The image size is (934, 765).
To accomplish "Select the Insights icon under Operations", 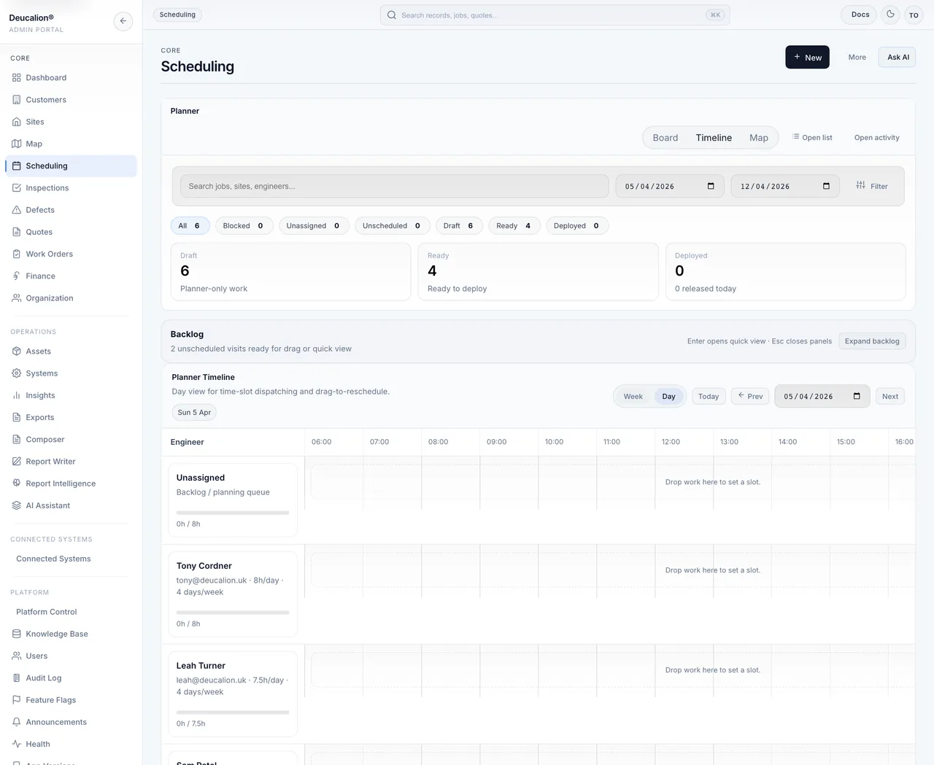I will (17, 395).
